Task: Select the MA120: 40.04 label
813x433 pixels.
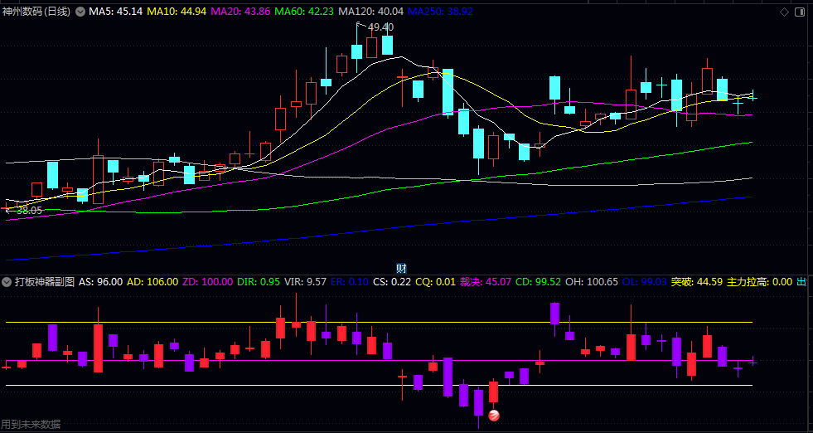Action: tap(370, 12)
